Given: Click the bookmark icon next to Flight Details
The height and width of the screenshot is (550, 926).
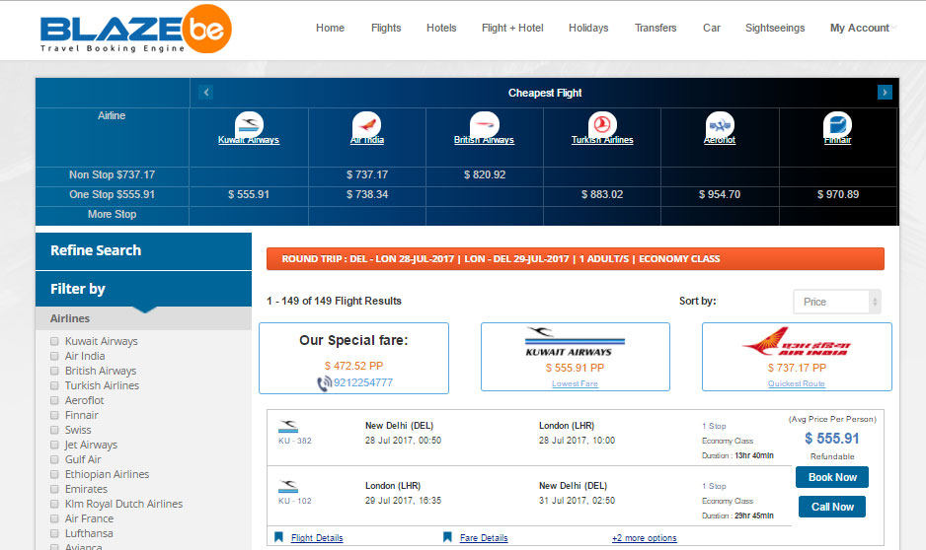Looking at the screenshot, I should 278,537.
